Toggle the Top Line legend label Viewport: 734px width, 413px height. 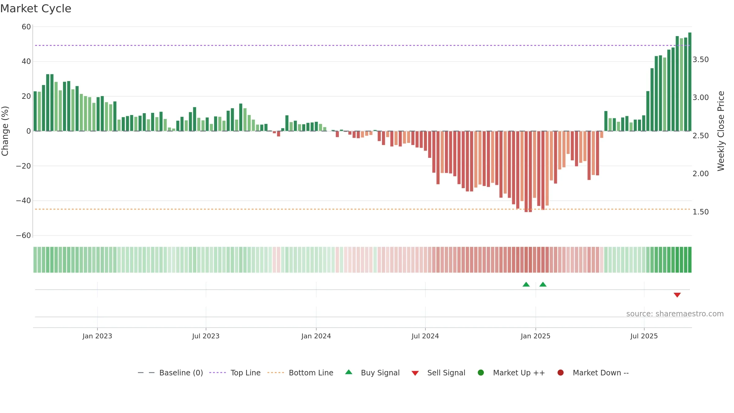pos(246,373)
